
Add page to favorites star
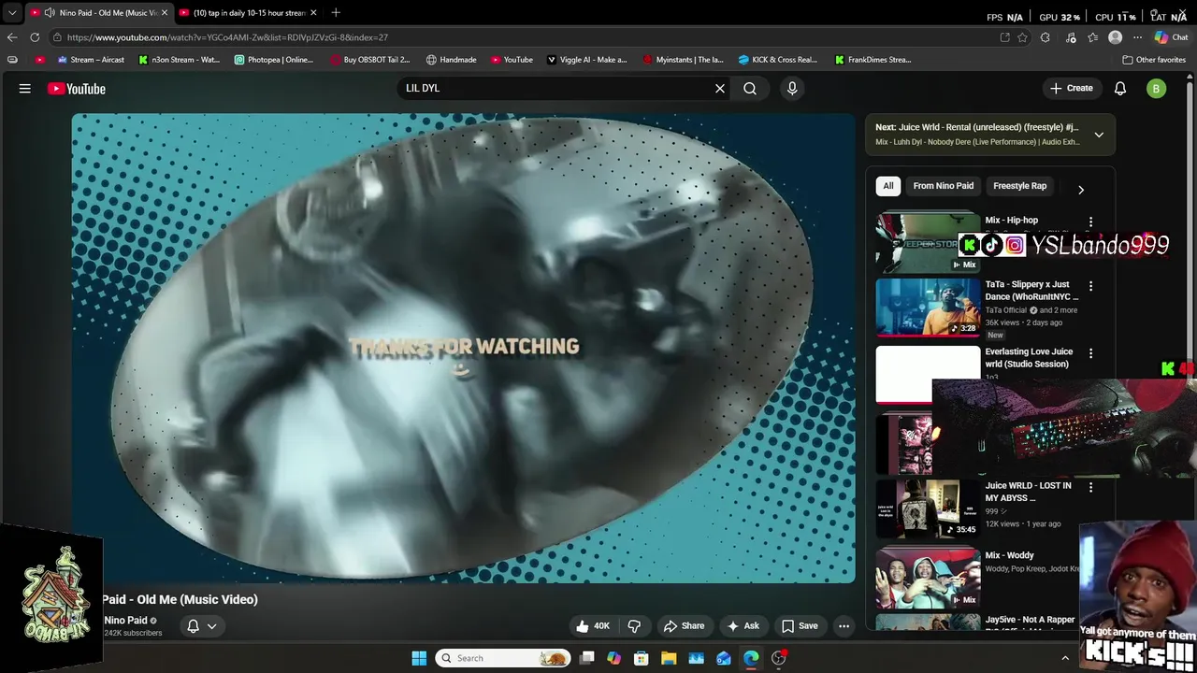point(1023,37)
